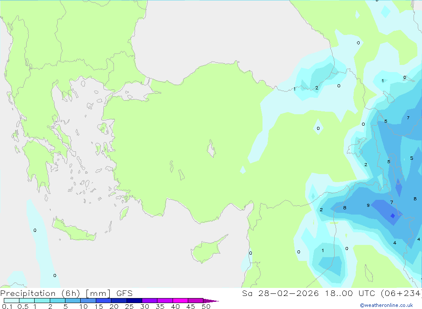Click the forecast date 'Sa 28-02-2026 18..00 UTC'
Viewport: 422px width, 309px height.
tap(309, 293)
